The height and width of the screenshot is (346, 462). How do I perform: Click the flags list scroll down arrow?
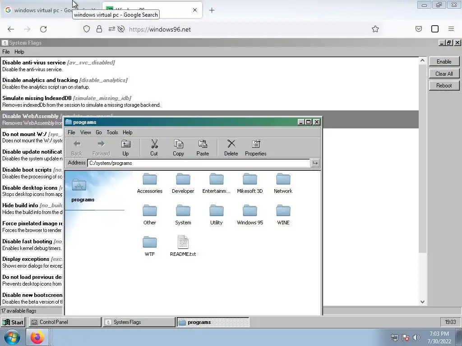pos(422,301)
